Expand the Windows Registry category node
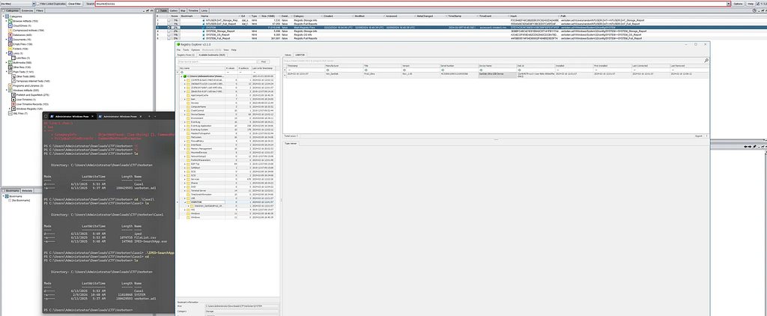 [x=9, y=109]
